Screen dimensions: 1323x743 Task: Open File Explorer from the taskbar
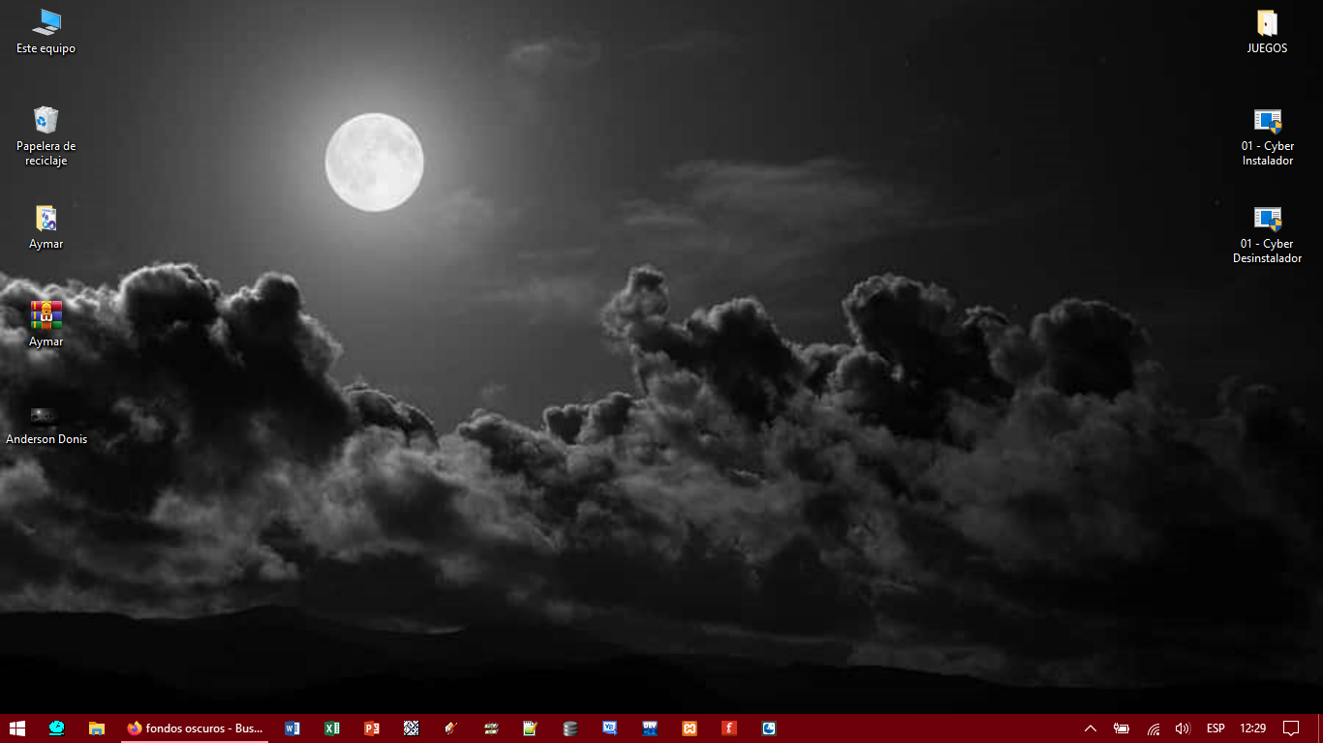[x=97, y=728]
